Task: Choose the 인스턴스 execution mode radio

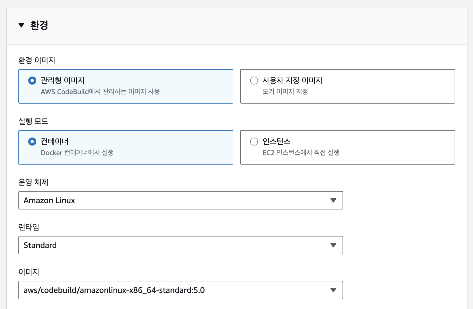Action: (x=254, y=142)
